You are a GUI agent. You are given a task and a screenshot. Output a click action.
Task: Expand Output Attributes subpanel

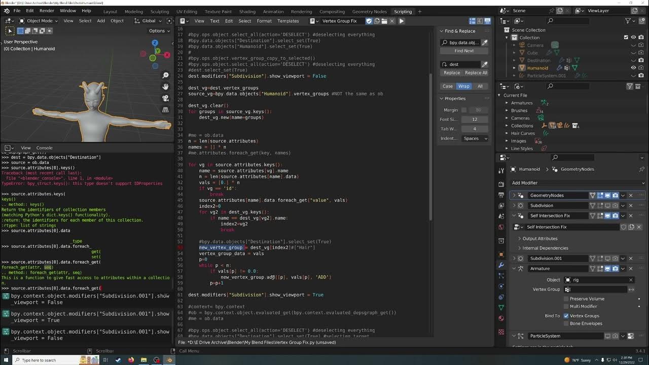[519, 239]
